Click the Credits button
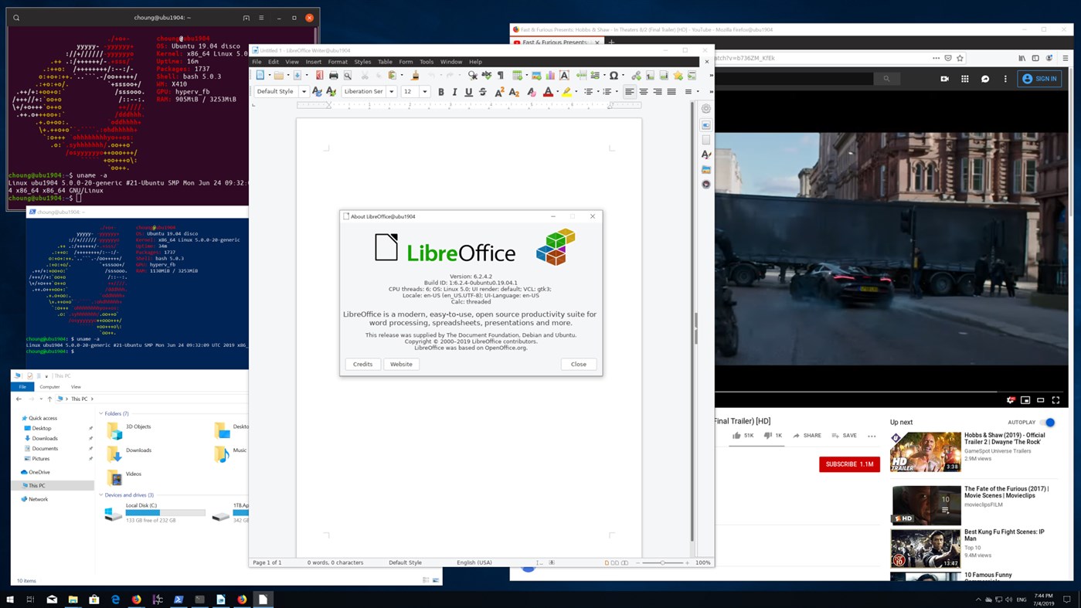Screen dimensions: 1081x608 tap(362, 364)
